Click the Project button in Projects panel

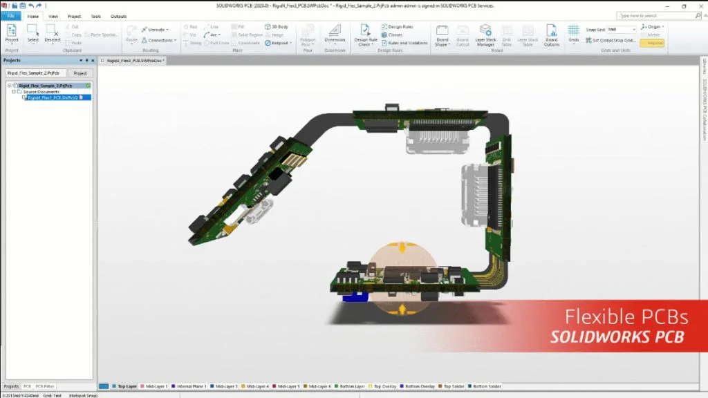click(80, 73)
